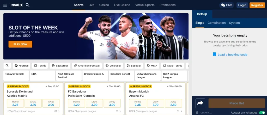Click the Register button
The width and height of the screenshot is (267, 115).
click(257, 5)
